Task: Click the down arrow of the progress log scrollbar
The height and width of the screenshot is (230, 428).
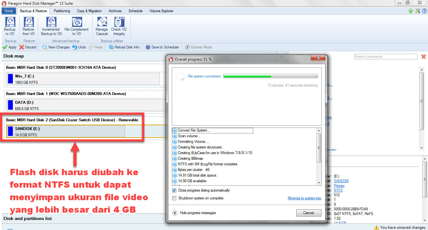Action: (x=319, y=183)
